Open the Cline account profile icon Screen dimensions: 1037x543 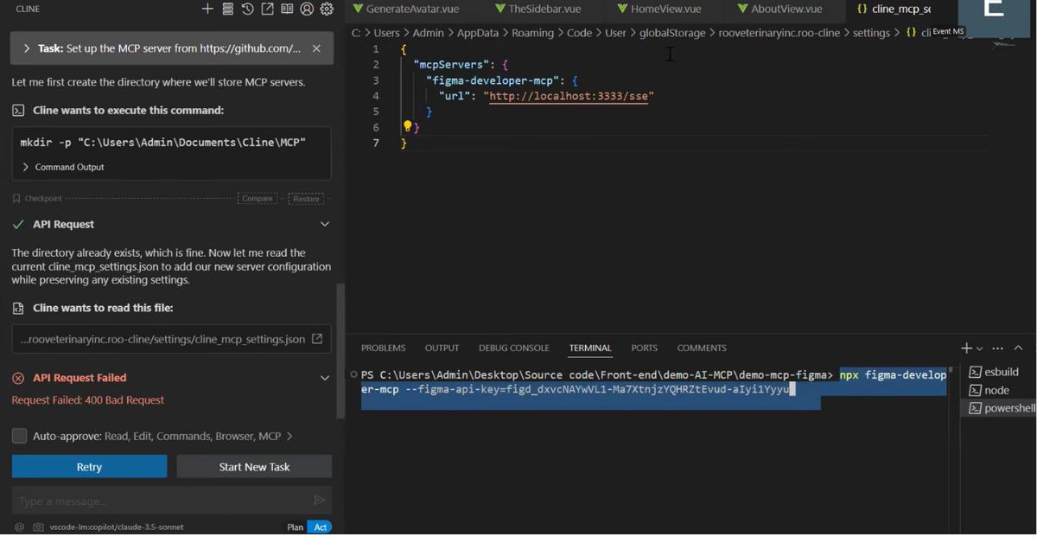tap(307, 9)
